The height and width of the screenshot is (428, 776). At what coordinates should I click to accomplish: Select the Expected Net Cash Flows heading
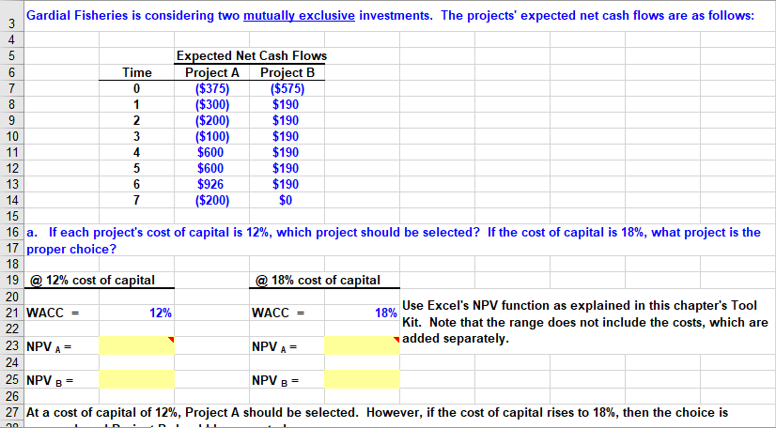[252, 56]
